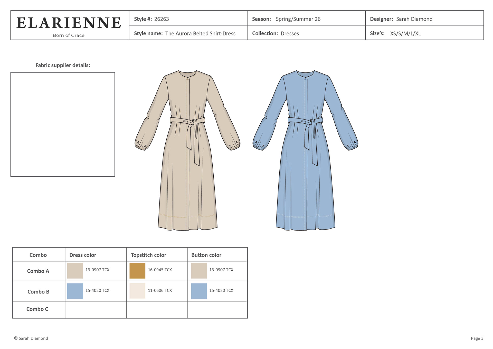Select the cream Combo B topstitch swatch
This screenshot has width=493, height=349.
(137, 291)
